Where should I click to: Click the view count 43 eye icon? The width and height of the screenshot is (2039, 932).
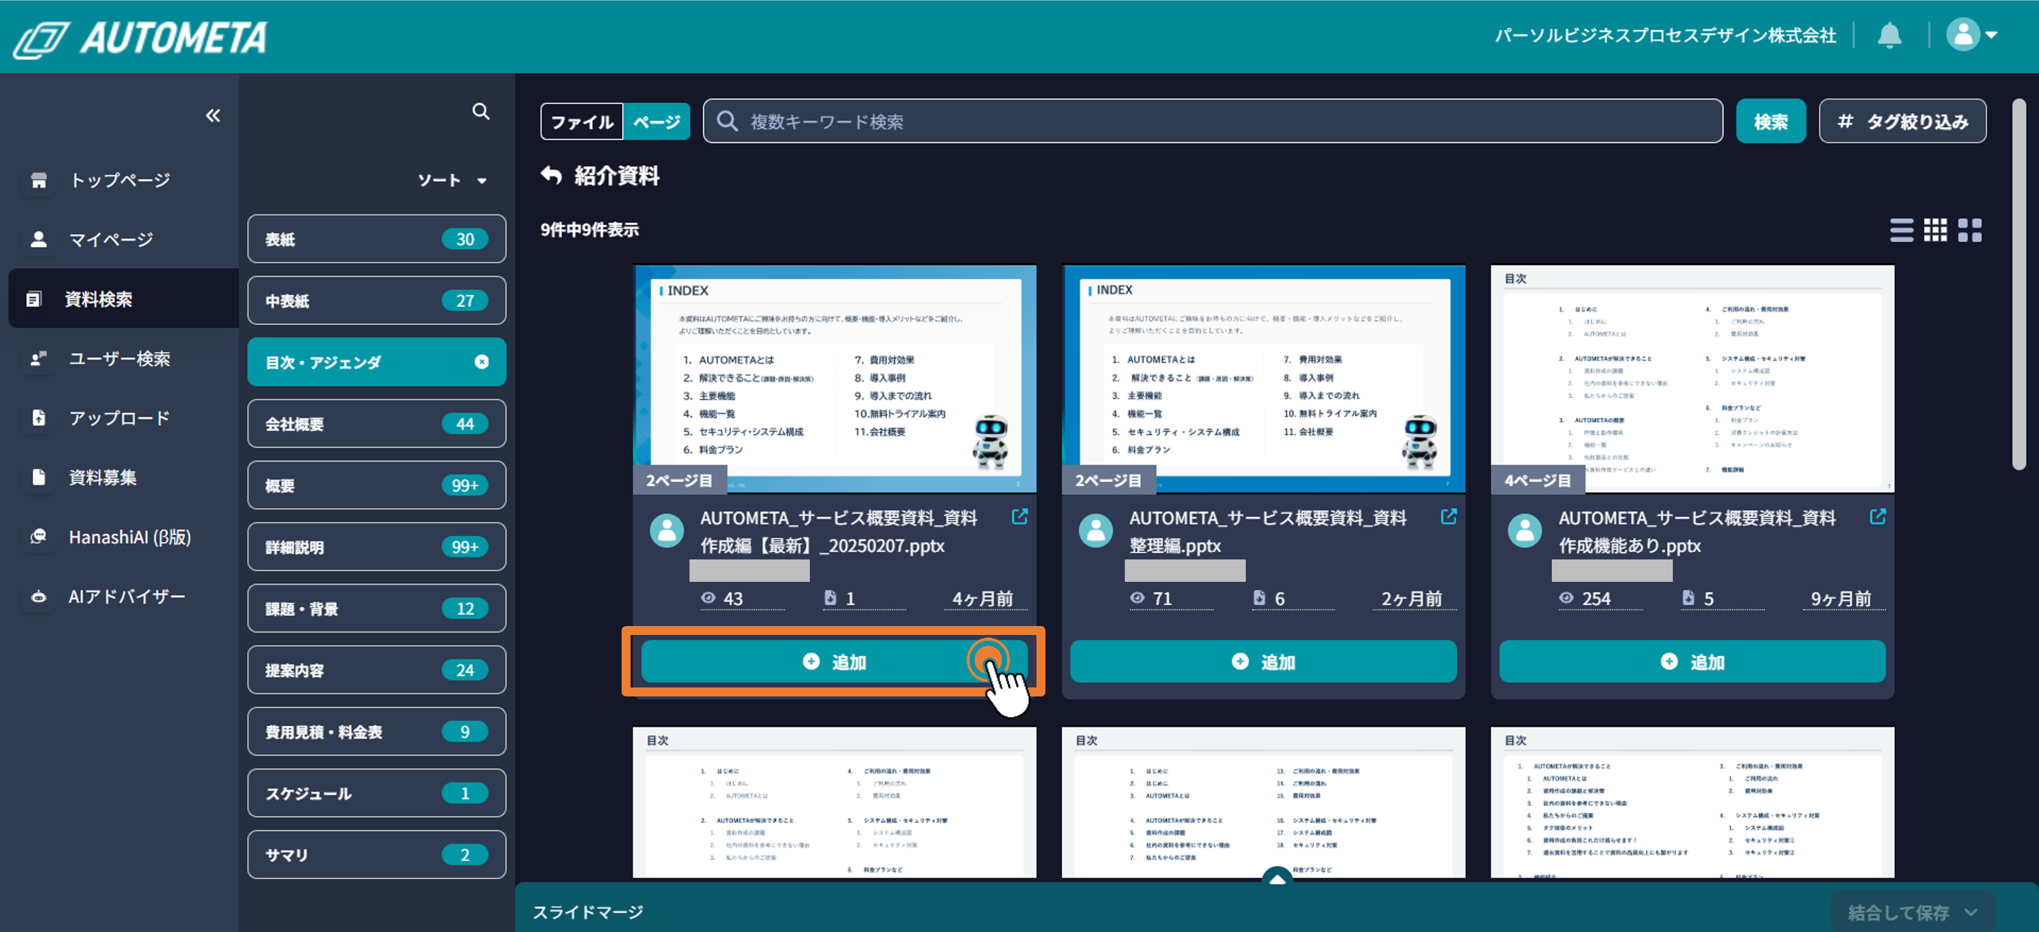tap(709, 598)
